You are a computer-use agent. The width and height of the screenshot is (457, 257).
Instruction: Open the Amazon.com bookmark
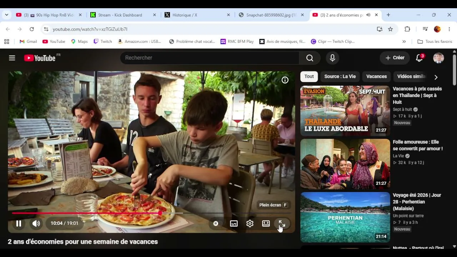click(x=139, y=41)
